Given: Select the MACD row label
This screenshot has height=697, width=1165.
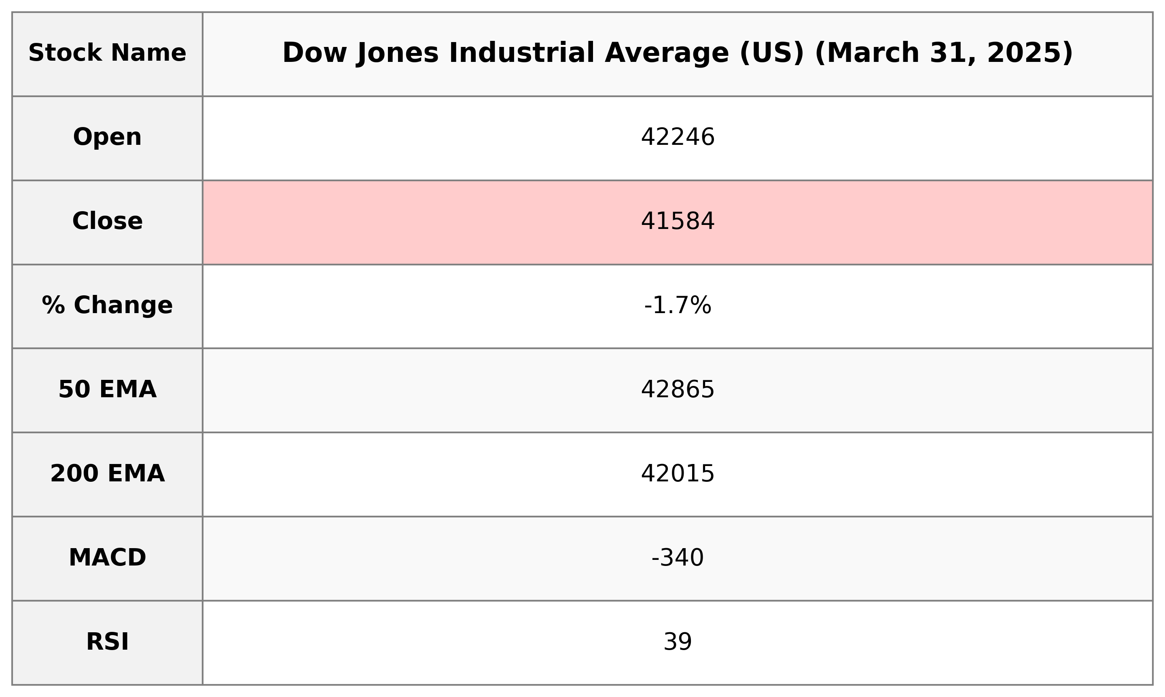Looking at the screenshot, I should coord(107,558).
